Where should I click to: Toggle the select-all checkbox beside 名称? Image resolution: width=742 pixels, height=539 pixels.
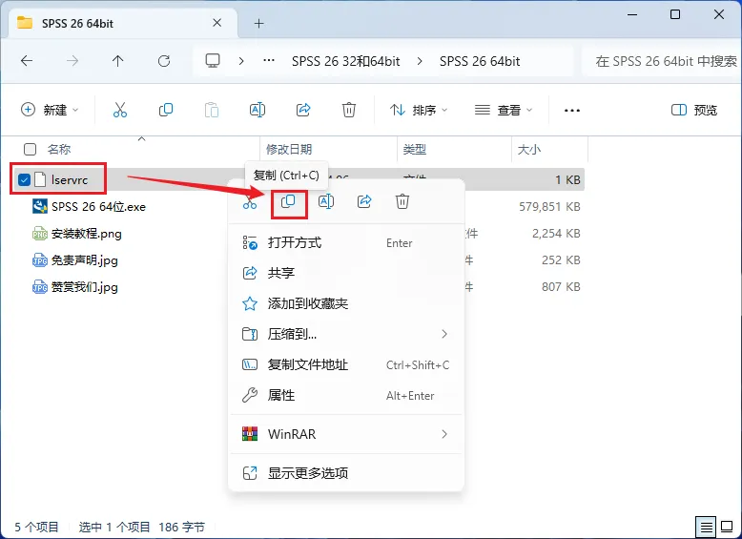click(x=30, y=150)
